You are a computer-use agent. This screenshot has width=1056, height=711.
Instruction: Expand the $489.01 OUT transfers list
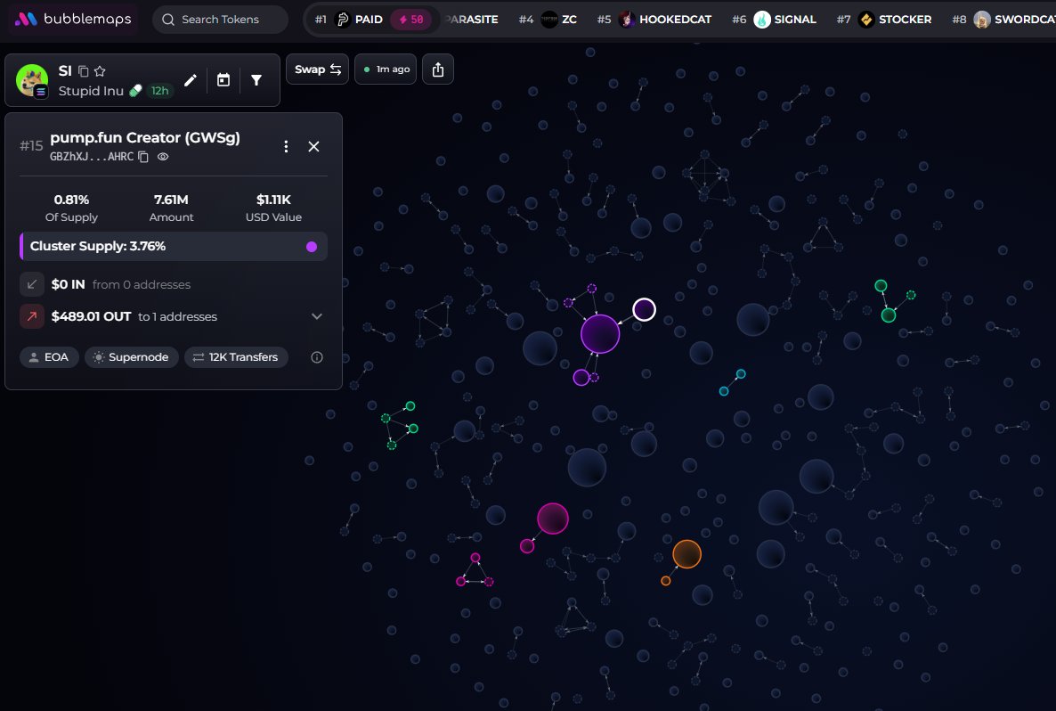[x=316, y=316]
